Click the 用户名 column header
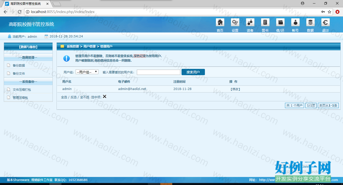The height and width of the screenshot is (185, 343). [x=67, y=82]
